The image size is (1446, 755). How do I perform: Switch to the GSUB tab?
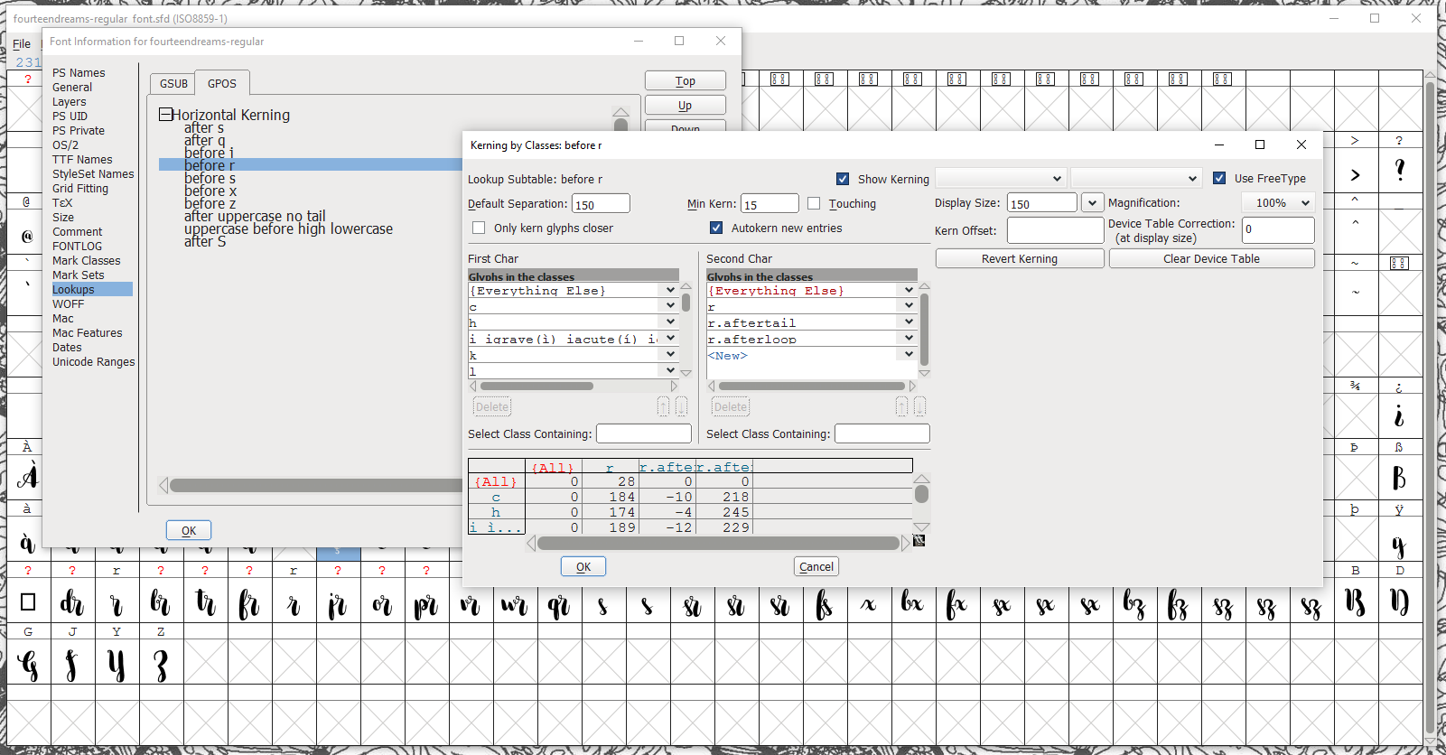173,83
